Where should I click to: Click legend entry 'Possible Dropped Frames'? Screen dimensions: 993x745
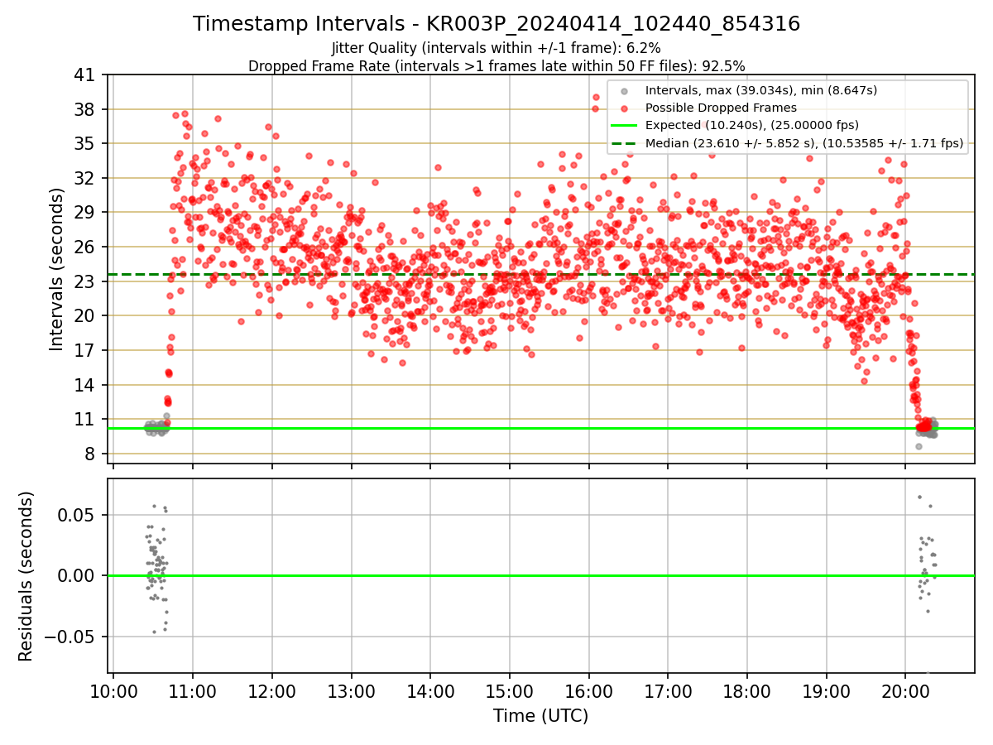(721, 108)
